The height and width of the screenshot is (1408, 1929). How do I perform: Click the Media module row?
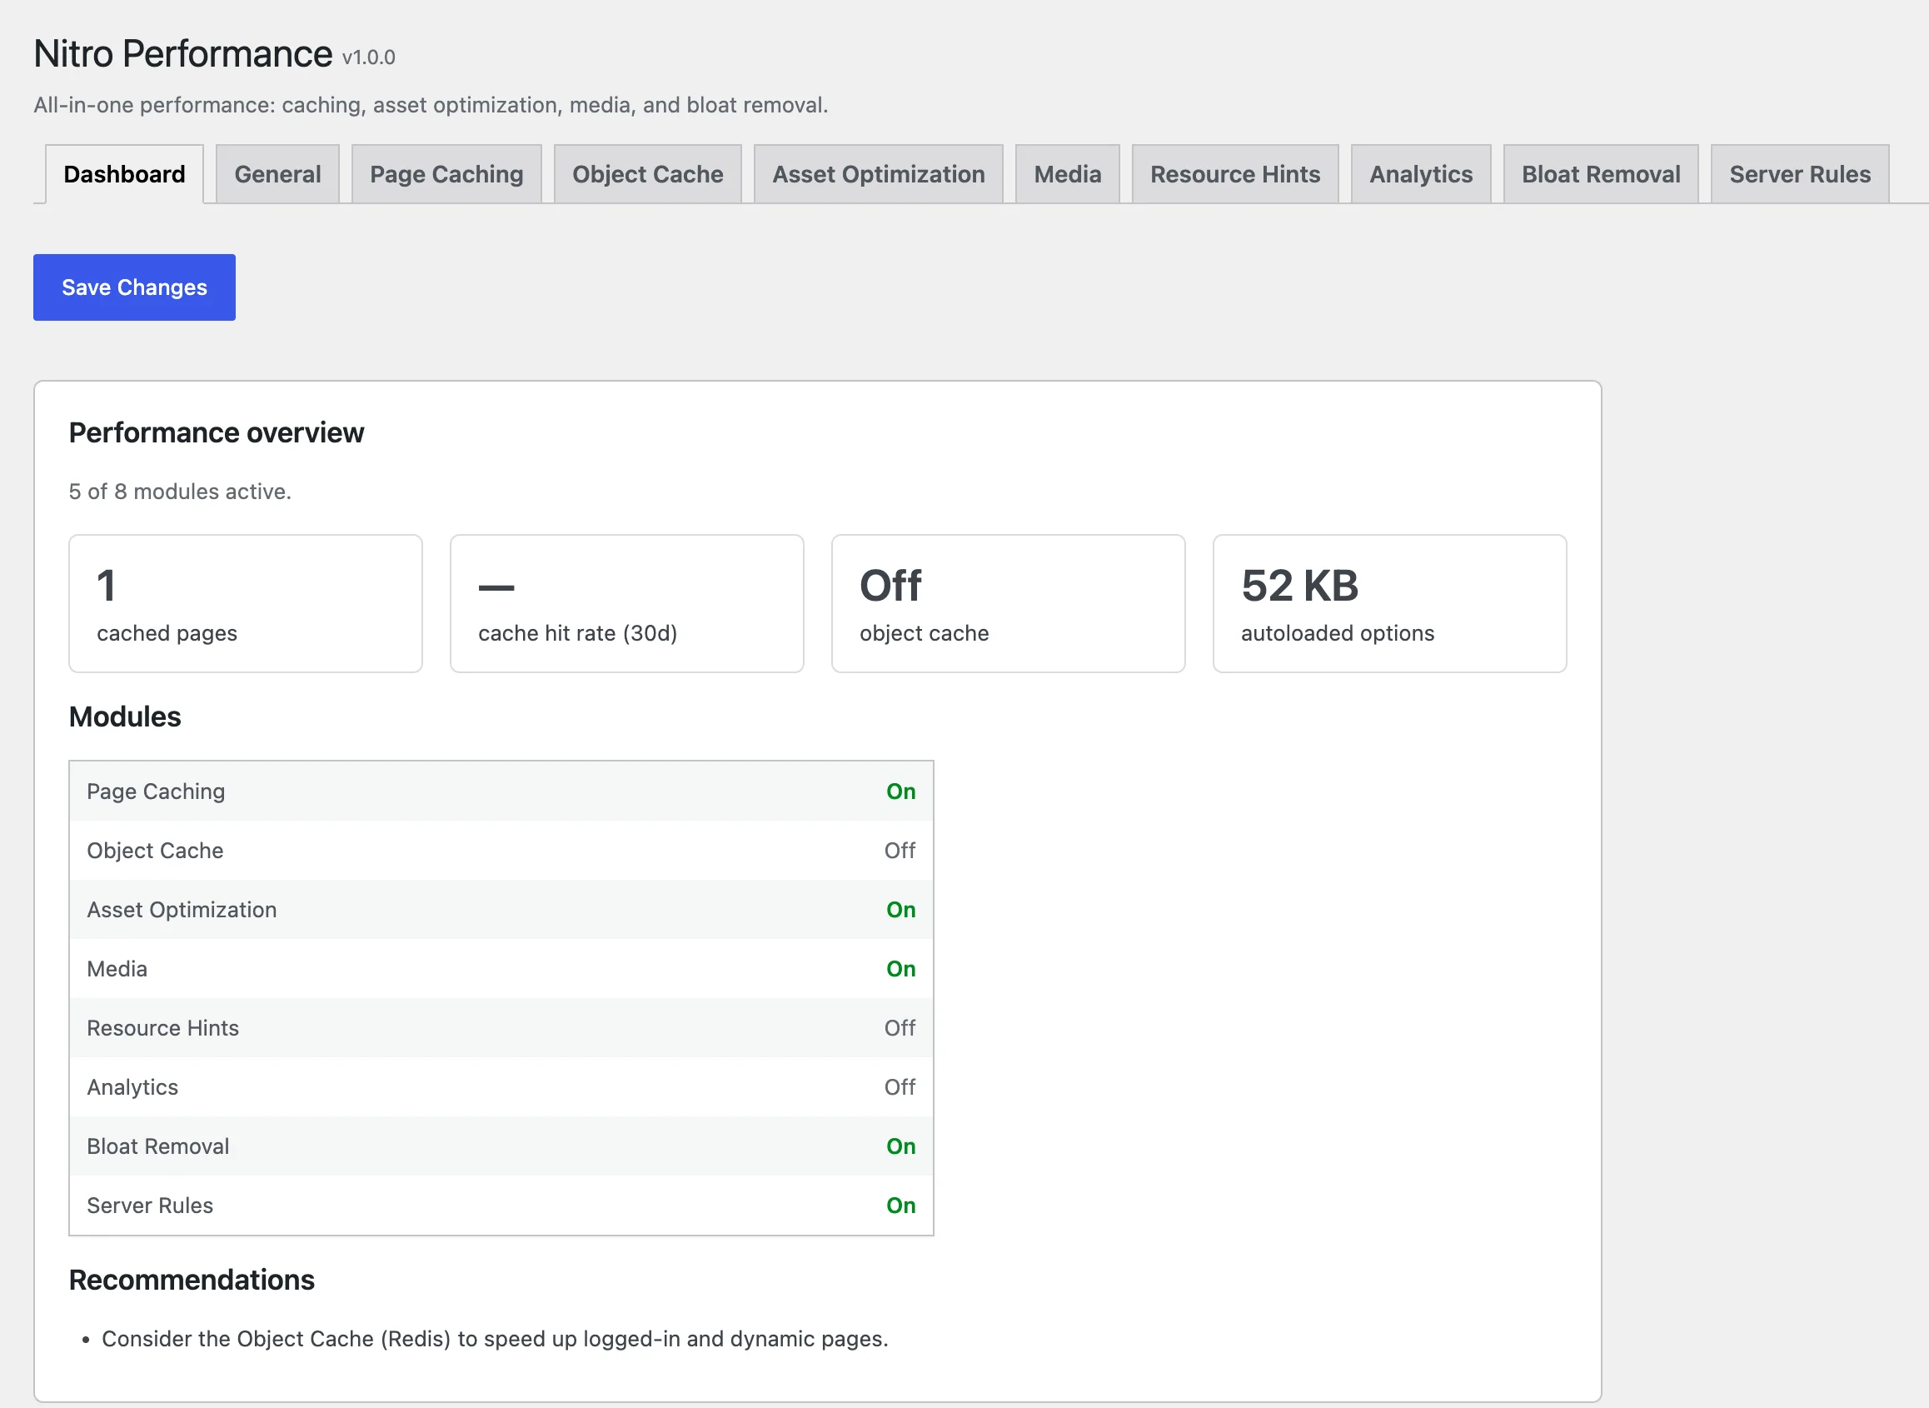coord(501,969)
